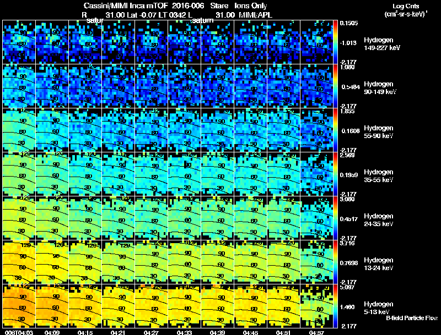The image size is (441, 335).
Task: Click the "0.1608" color scale value
Action: pyautogui.click(x=351, y=131)
